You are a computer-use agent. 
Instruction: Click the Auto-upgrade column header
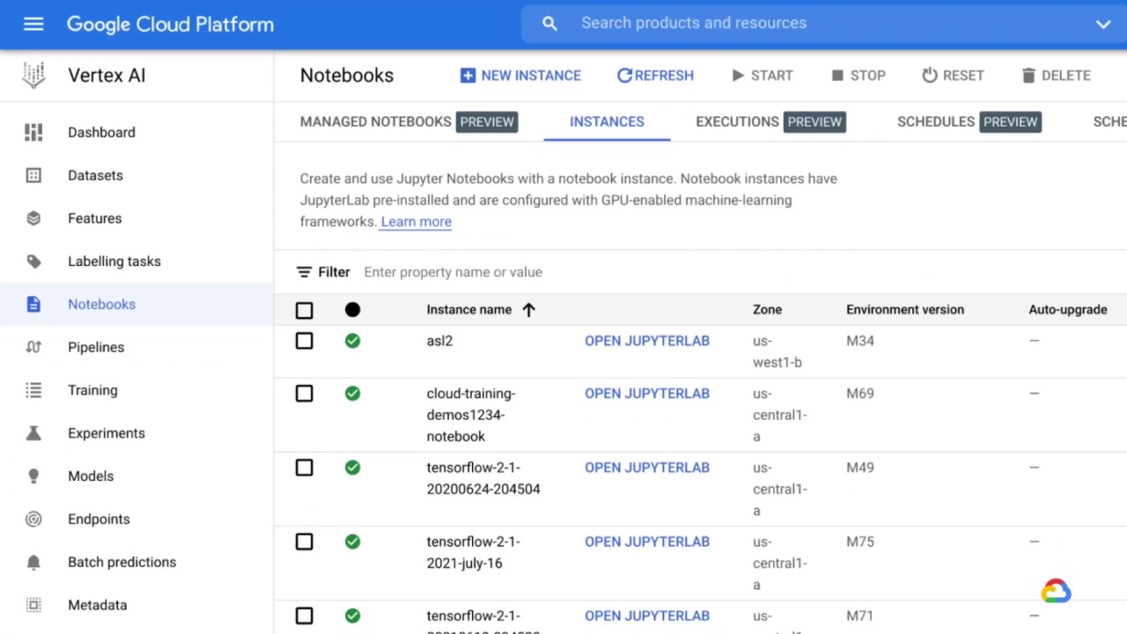(x=1068, y=310)
